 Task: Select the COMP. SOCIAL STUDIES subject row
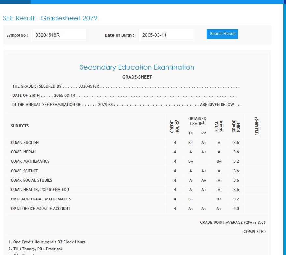point(32,180)
